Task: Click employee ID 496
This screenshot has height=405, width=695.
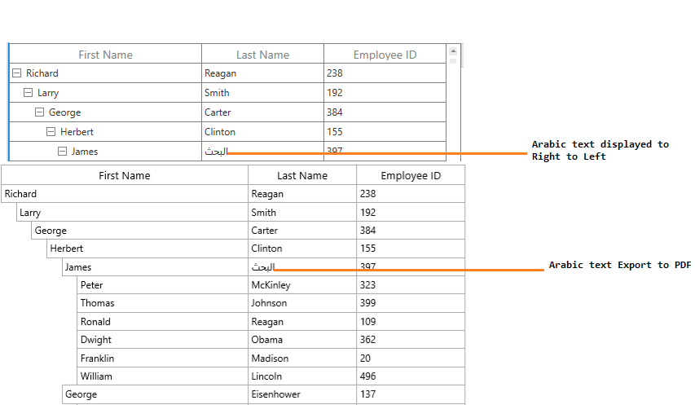Action: click(411, 376)
